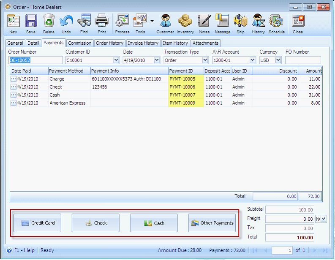The image size is (335, 260).
Task: Click the Credit Card payment button
Action: click(x=38, y=223)
